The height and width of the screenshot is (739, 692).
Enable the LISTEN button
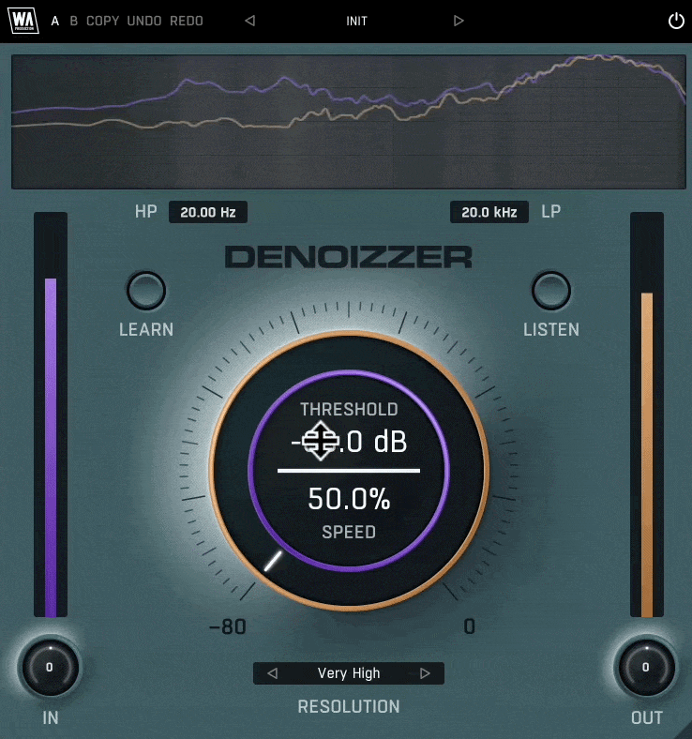(551, 291)
